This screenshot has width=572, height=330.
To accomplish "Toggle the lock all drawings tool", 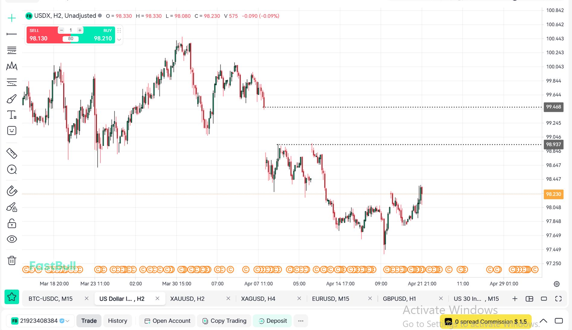I will pos(12,223).
